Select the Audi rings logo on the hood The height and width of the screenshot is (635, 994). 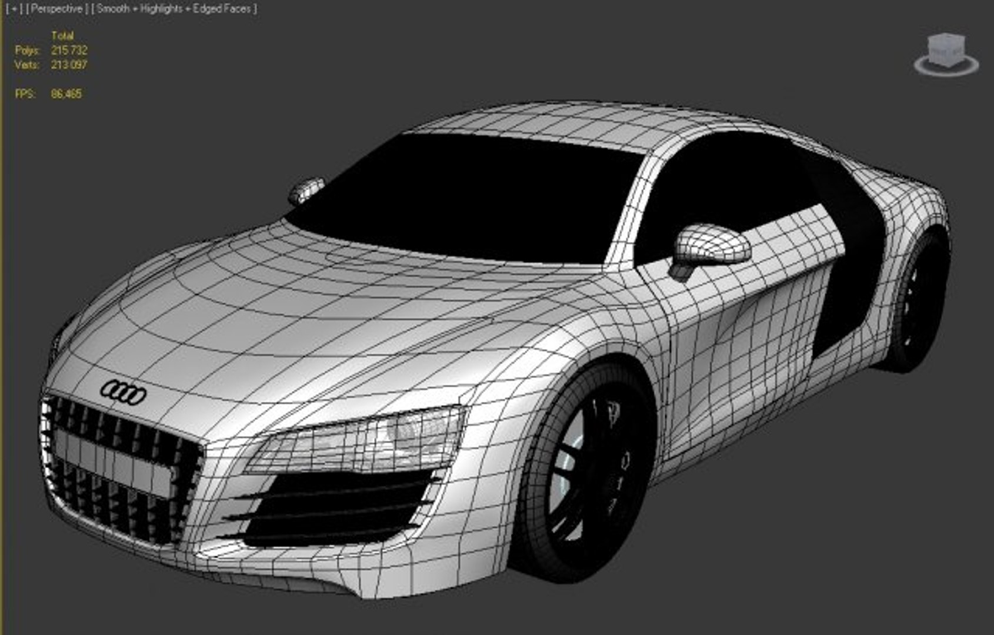[124, 393]
